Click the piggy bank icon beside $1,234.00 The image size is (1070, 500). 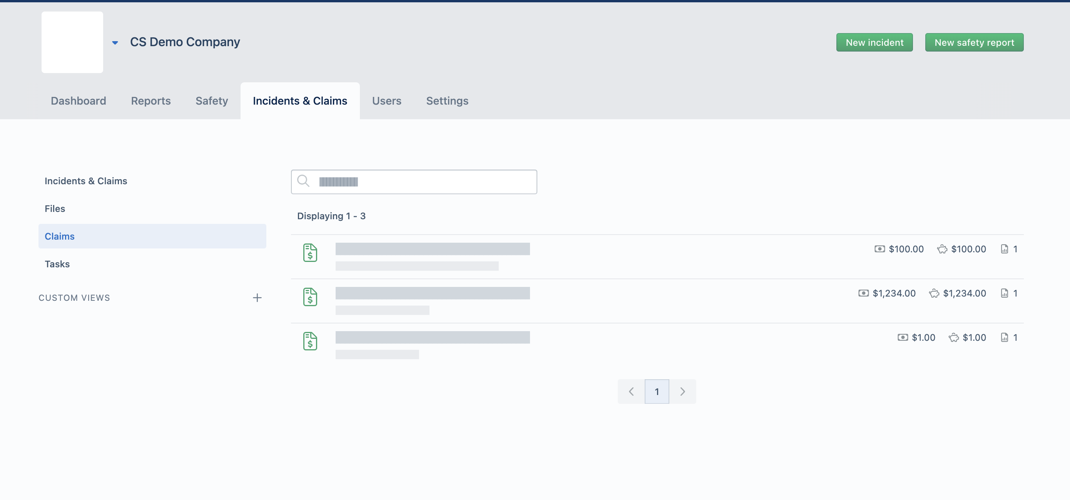click(x=935, y=293)
